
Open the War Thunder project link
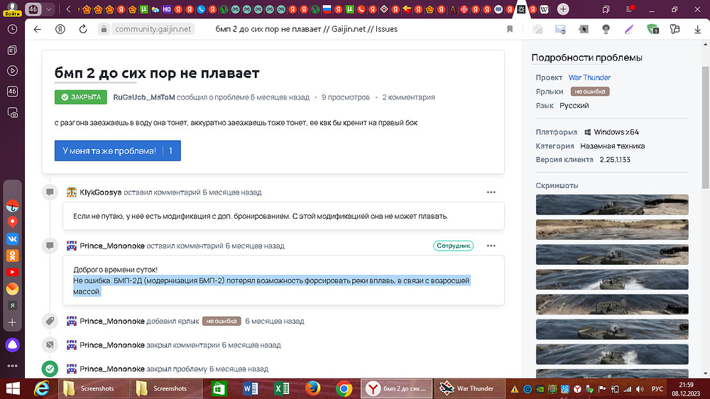tap(589, 77)
